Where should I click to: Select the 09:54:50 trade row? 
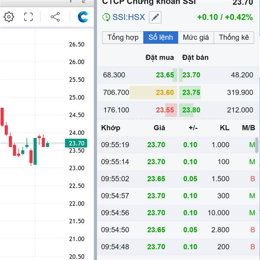click(178, 230)
